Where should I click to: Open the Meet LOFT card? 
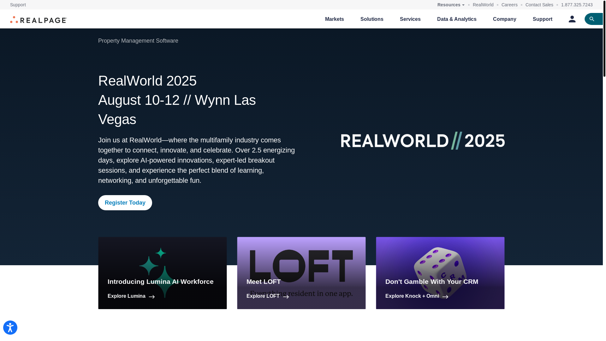pyautogui.click(x=301, y=273)
